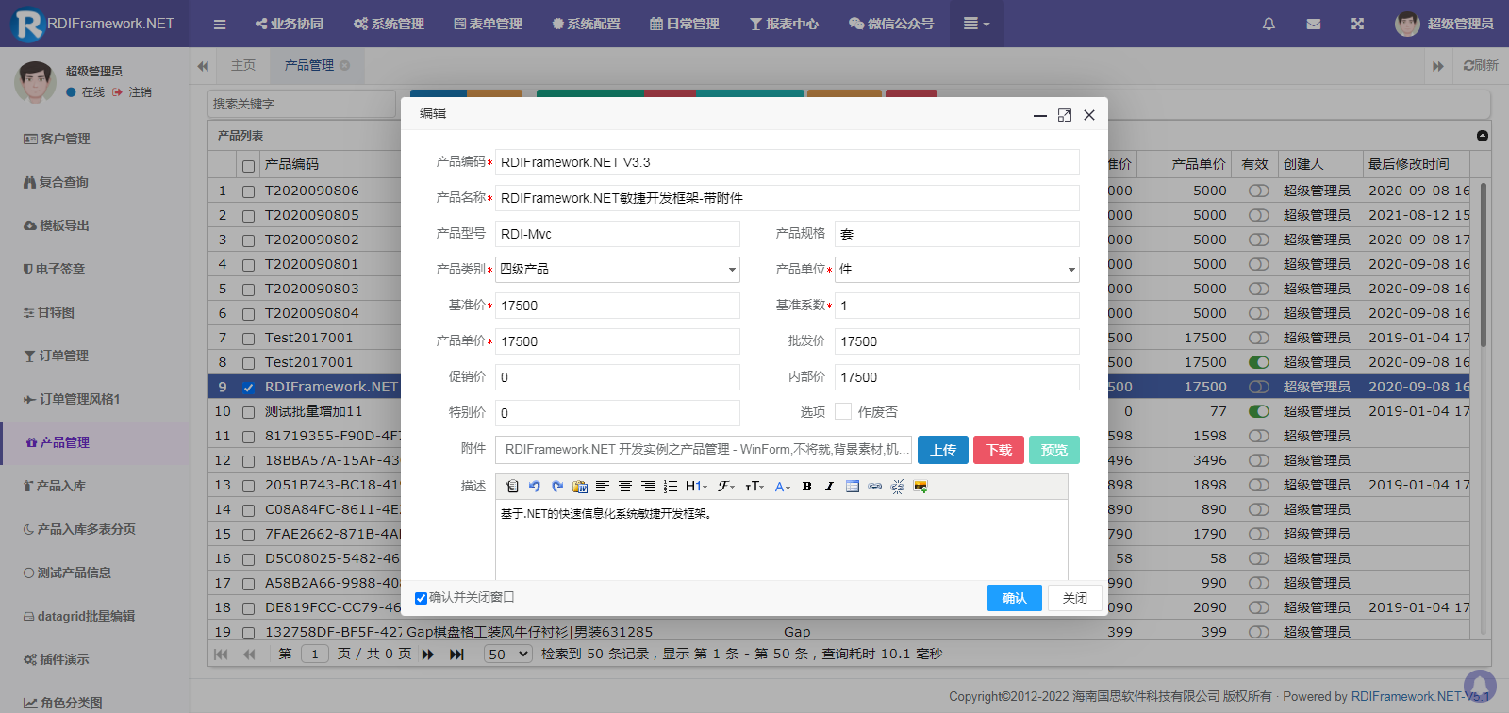Click the HTML source icon in editor toolbar
Image resolution: width=1509 pixels, height=713 pixels.
tap(512, 487)
